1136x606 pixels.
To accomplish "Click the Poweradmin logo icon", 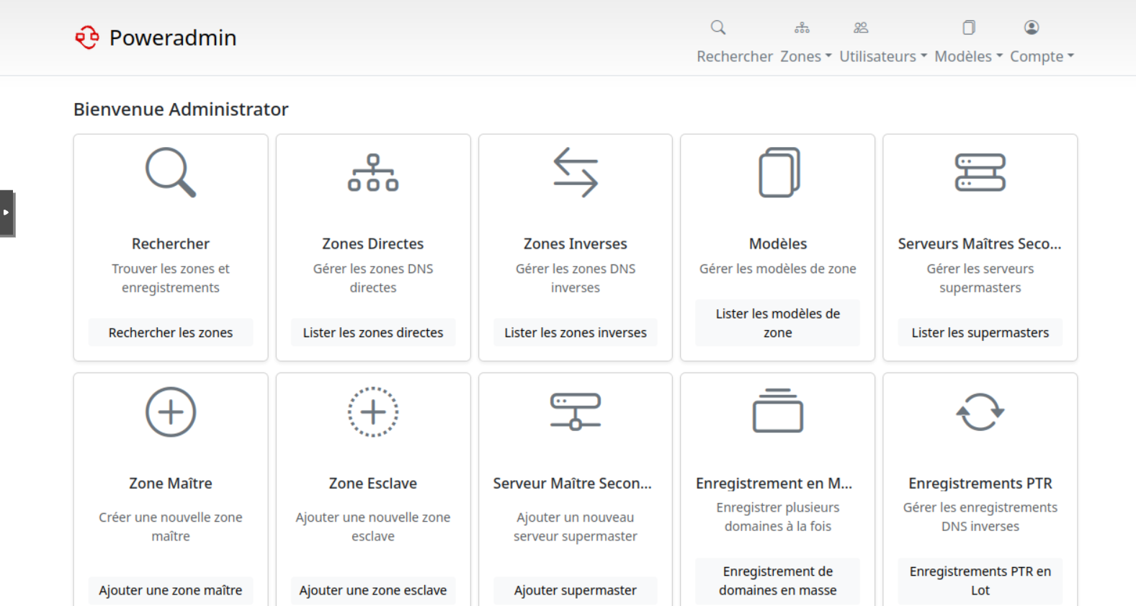I will (87, 37).
